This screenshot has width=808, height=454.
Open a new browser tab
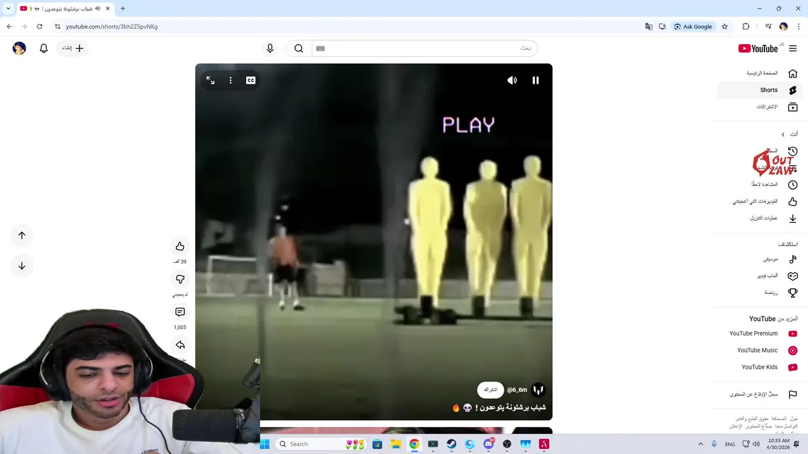point(122,9)
